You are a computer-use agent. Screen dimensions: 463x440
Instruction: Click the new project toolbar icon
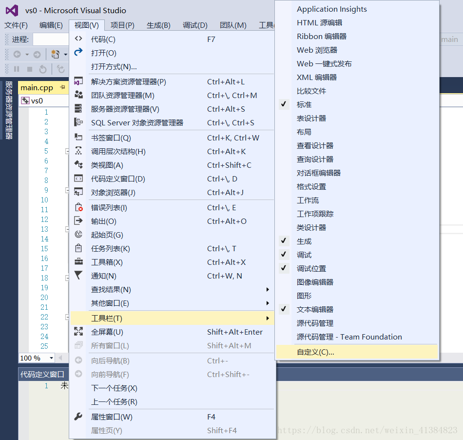click(55, 54)
